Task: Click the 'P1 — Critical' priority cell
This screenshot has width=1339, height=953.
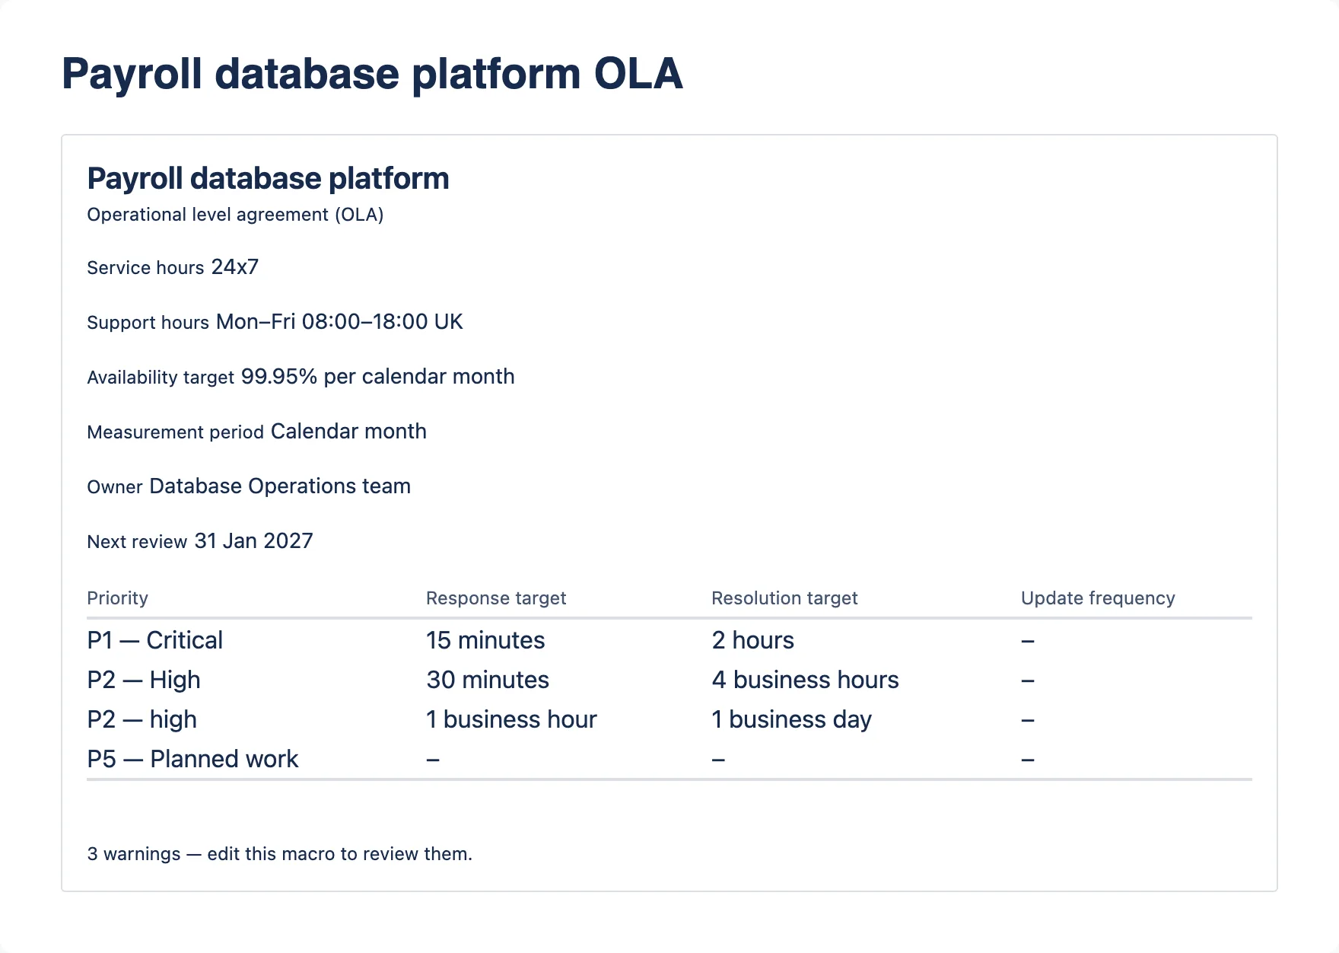Action: [x=155, y=640]
